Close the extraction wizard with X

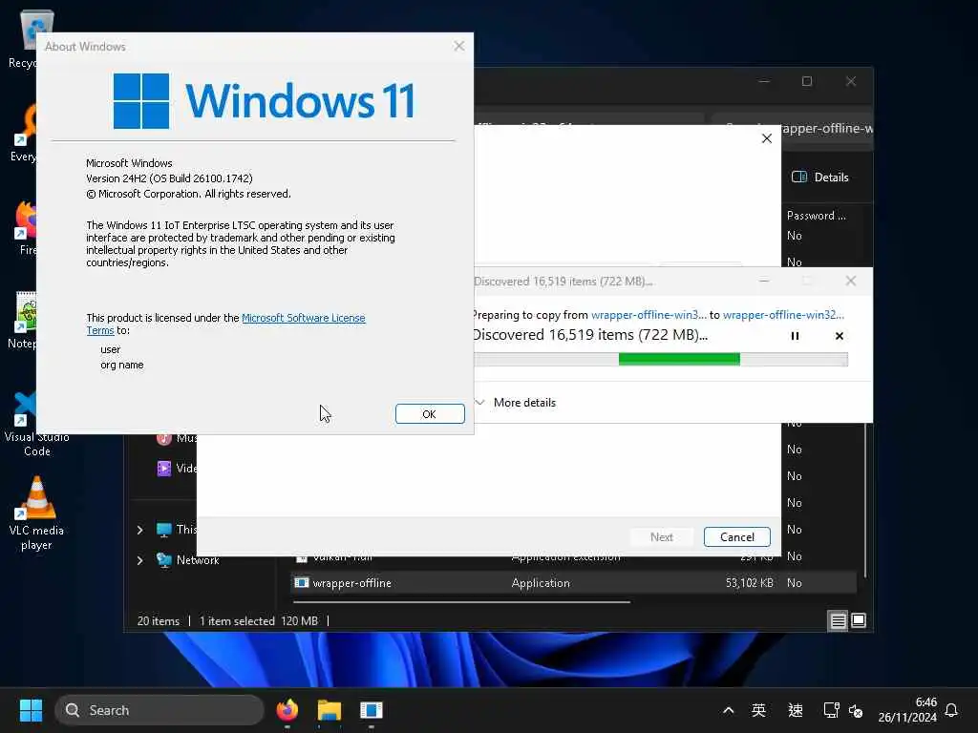767,138
